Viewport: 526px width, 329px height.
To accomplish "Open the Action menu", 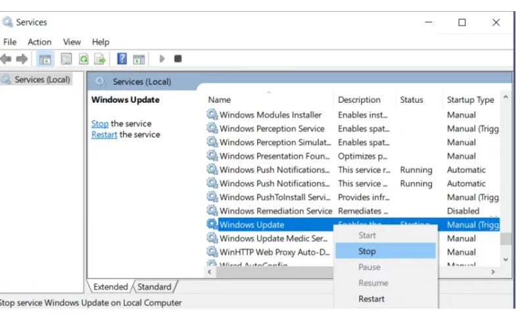I will (x=39, y=42).
